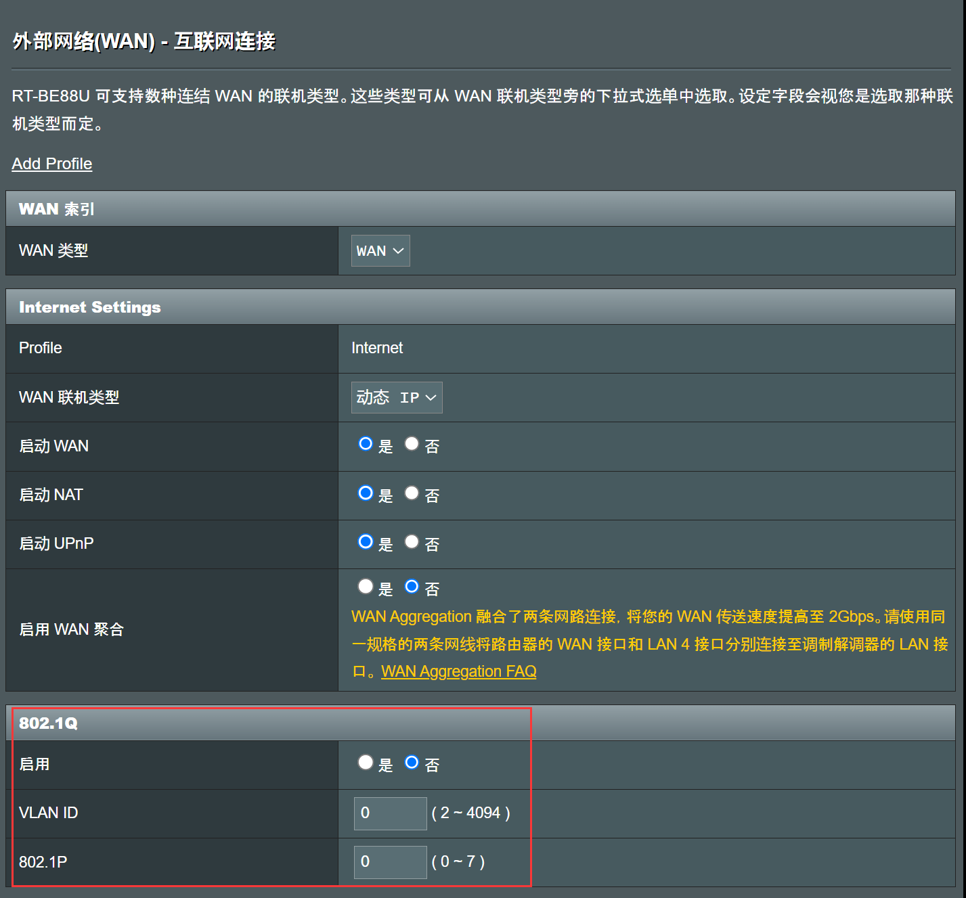Enable NAT by choosing 是
The height and width of the screenshot is (898, 966).
[366, 493]
